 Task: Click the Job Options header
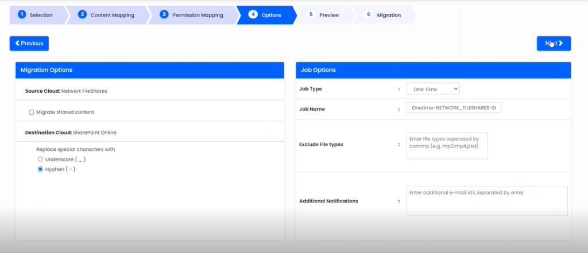pos(434,70)
